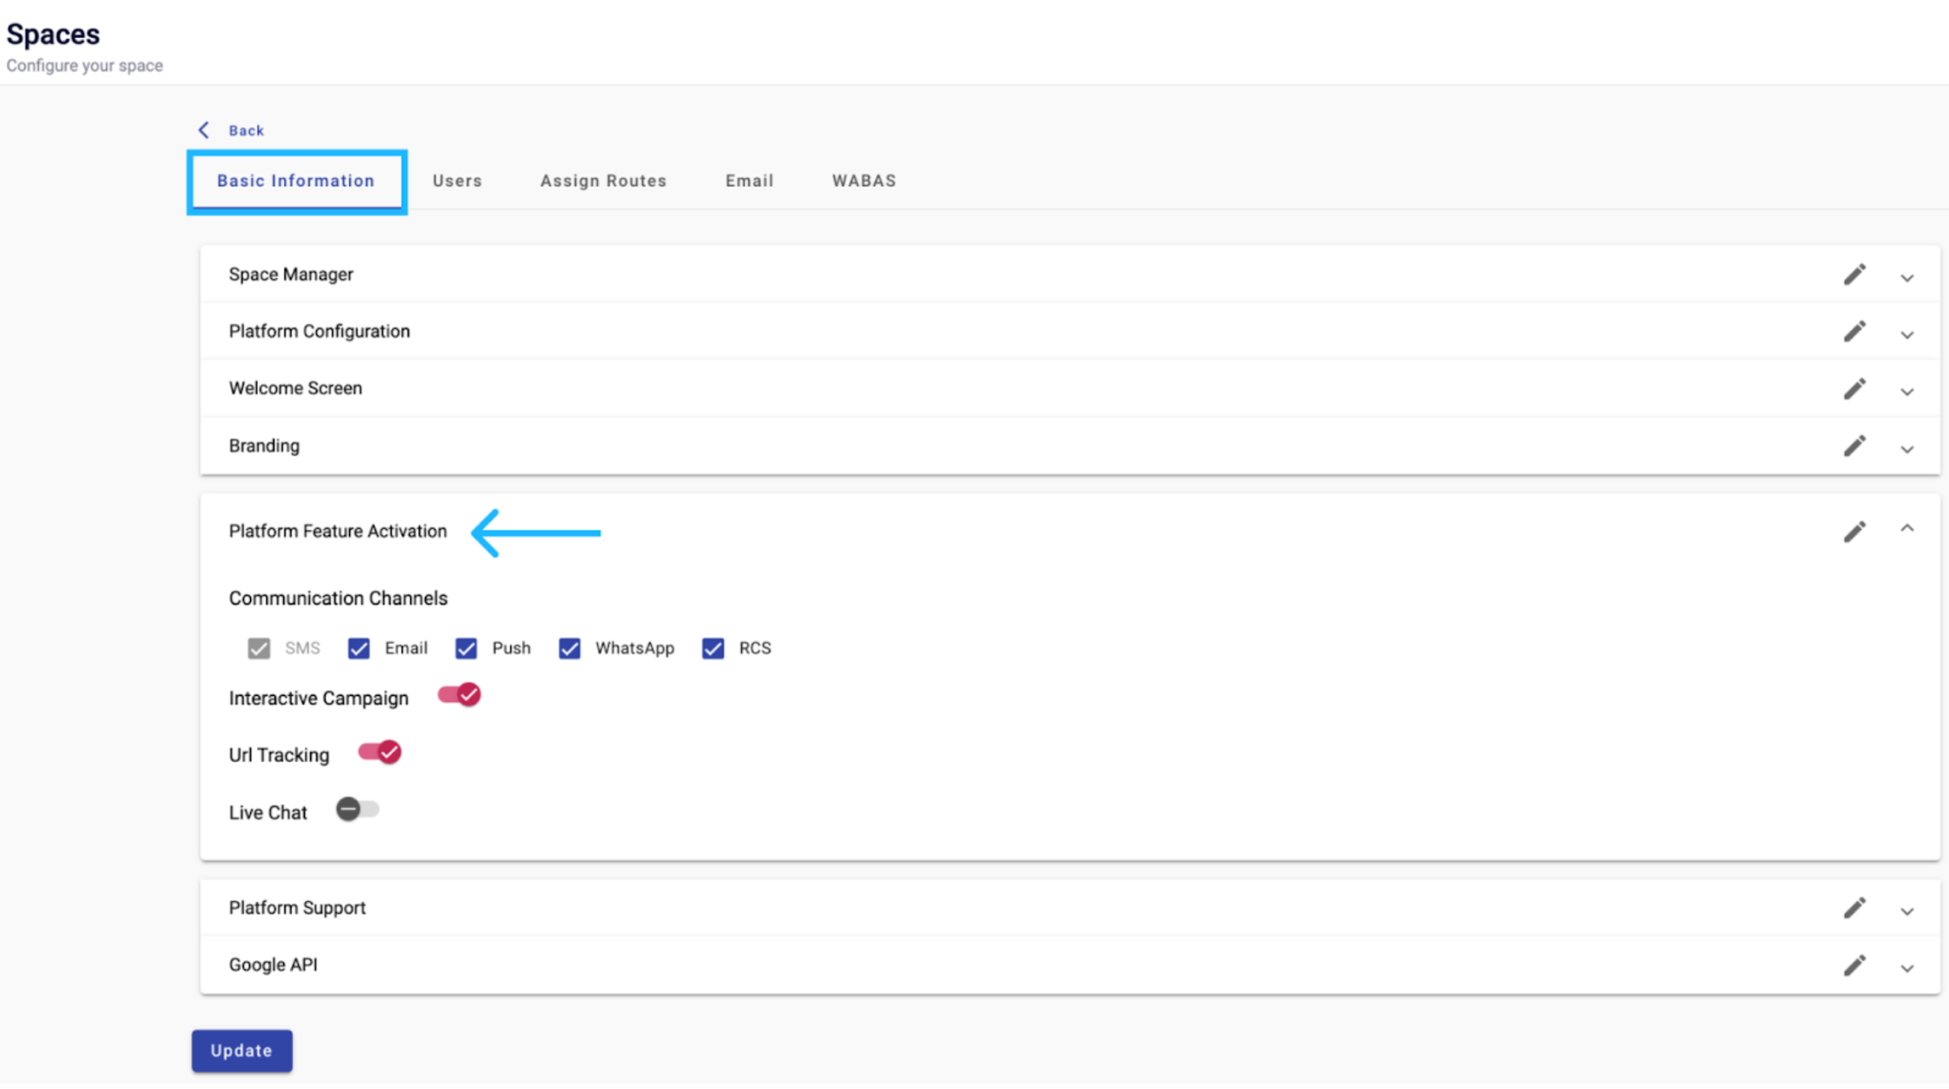Viewport: 1949px width, 1089px height.
Task: Collapse the Platform Feature Activation section
Action: pos(1906,529)
